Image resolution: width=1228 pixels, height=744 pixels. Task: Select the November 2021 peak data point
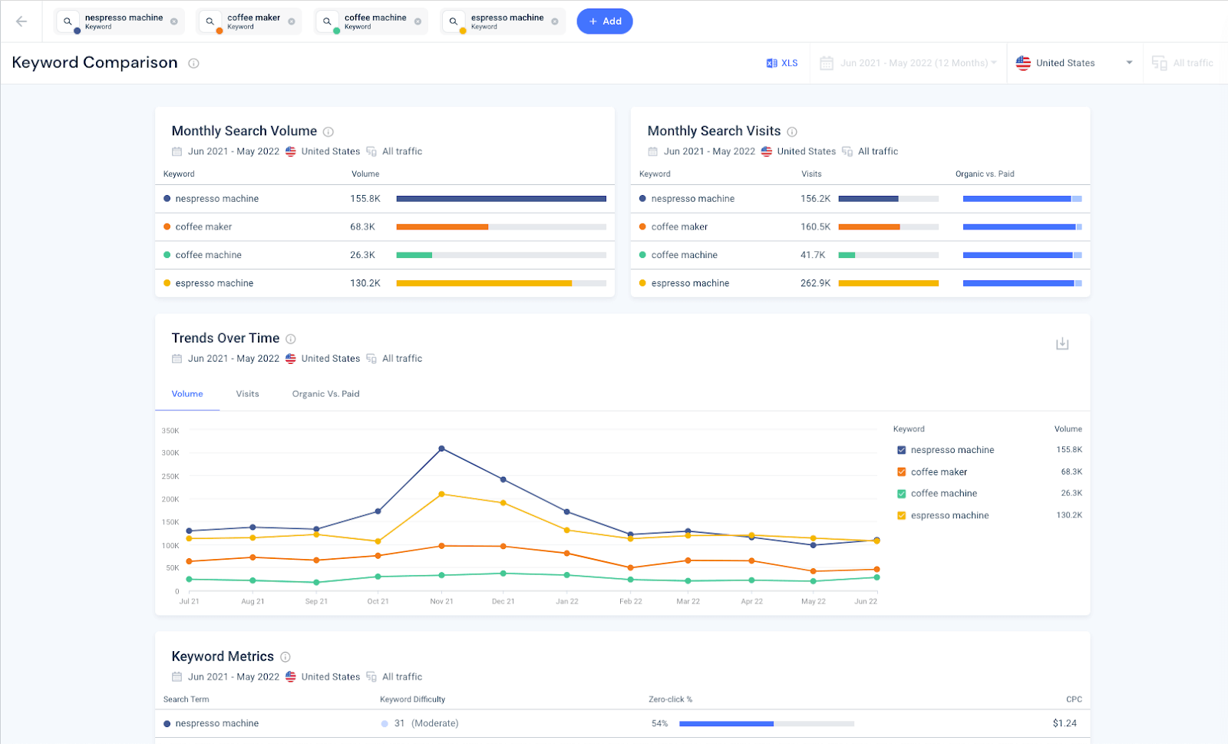[x=441, y=448]
